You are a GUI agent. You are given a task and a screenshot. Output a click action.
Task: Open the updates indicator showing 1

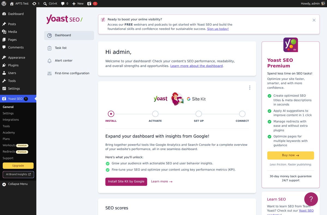pos(36,4)
